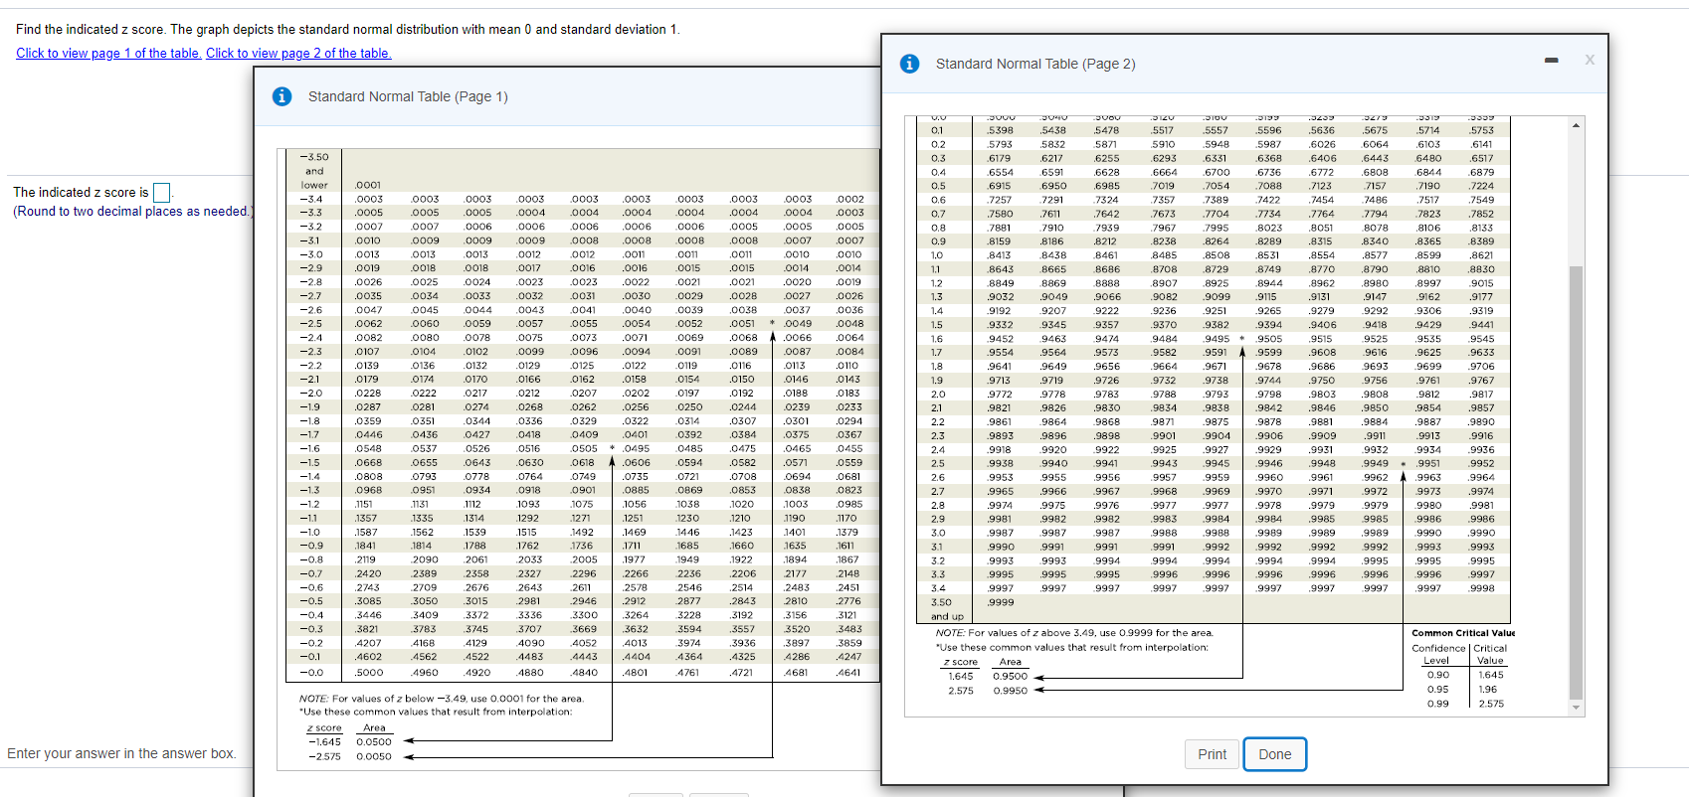Click the 1.96 critical value entry
This screenshot has height=797, width=1689.
click(1487, 689)
